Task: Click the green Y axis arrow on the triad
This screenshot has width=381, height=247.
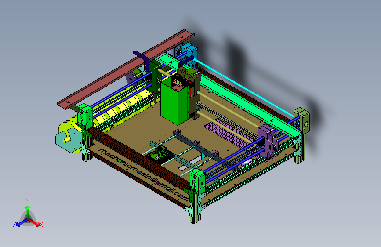Action: pos(28,211)
